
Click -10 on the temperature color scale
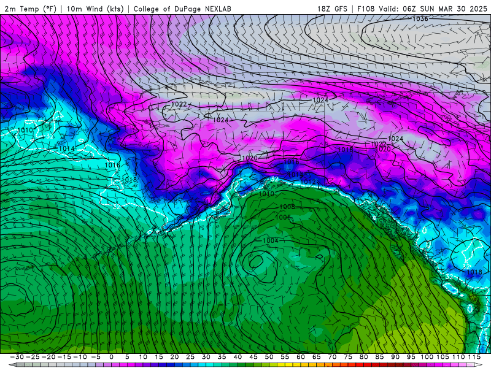pyautogui.click(x=80, y=357)
